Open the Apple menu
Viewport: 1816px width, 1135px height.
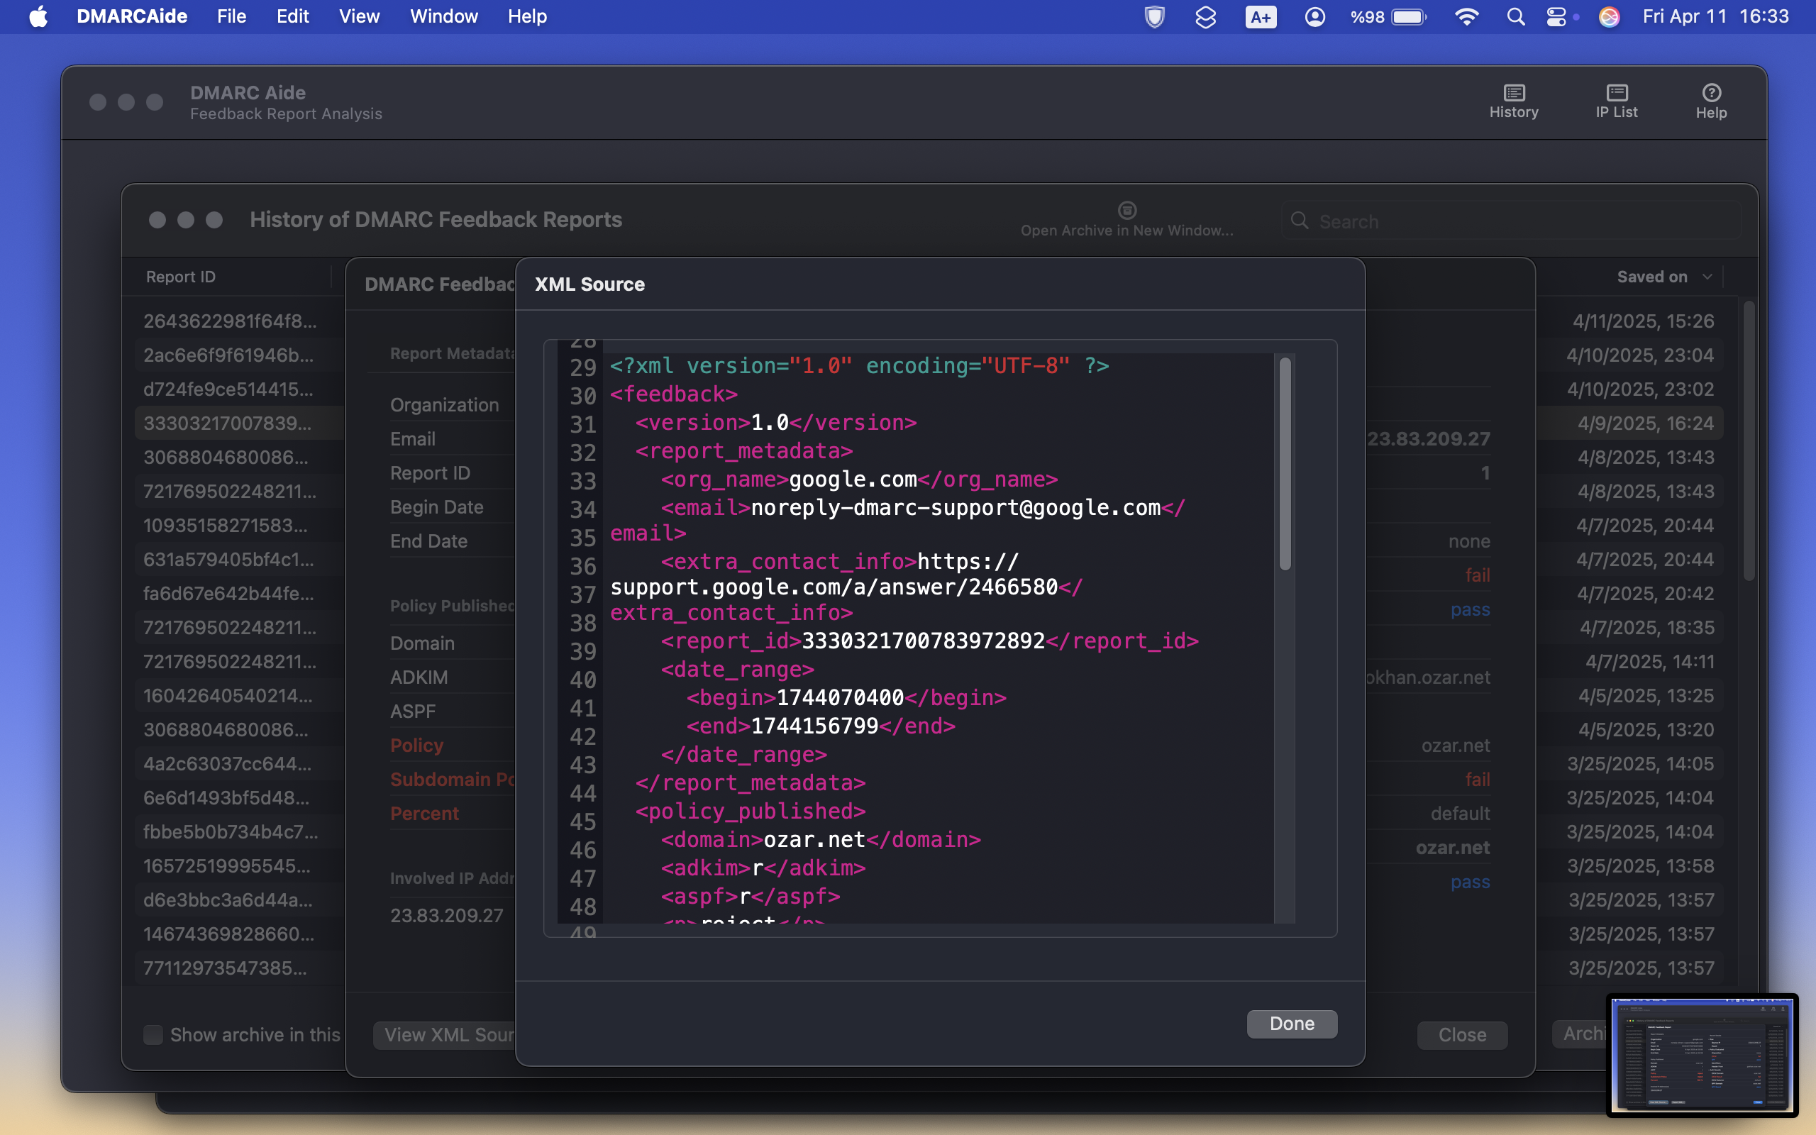(38, 16)
